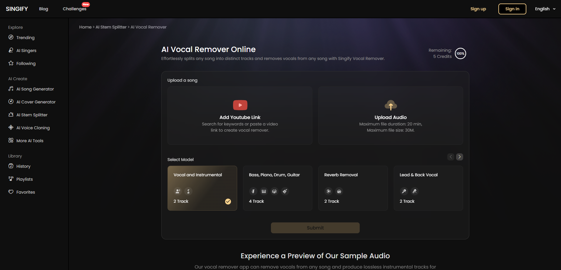The width and height of the screenshot is (561, 270).
Task: Open your listening History
Action: (x=23, y=166)
